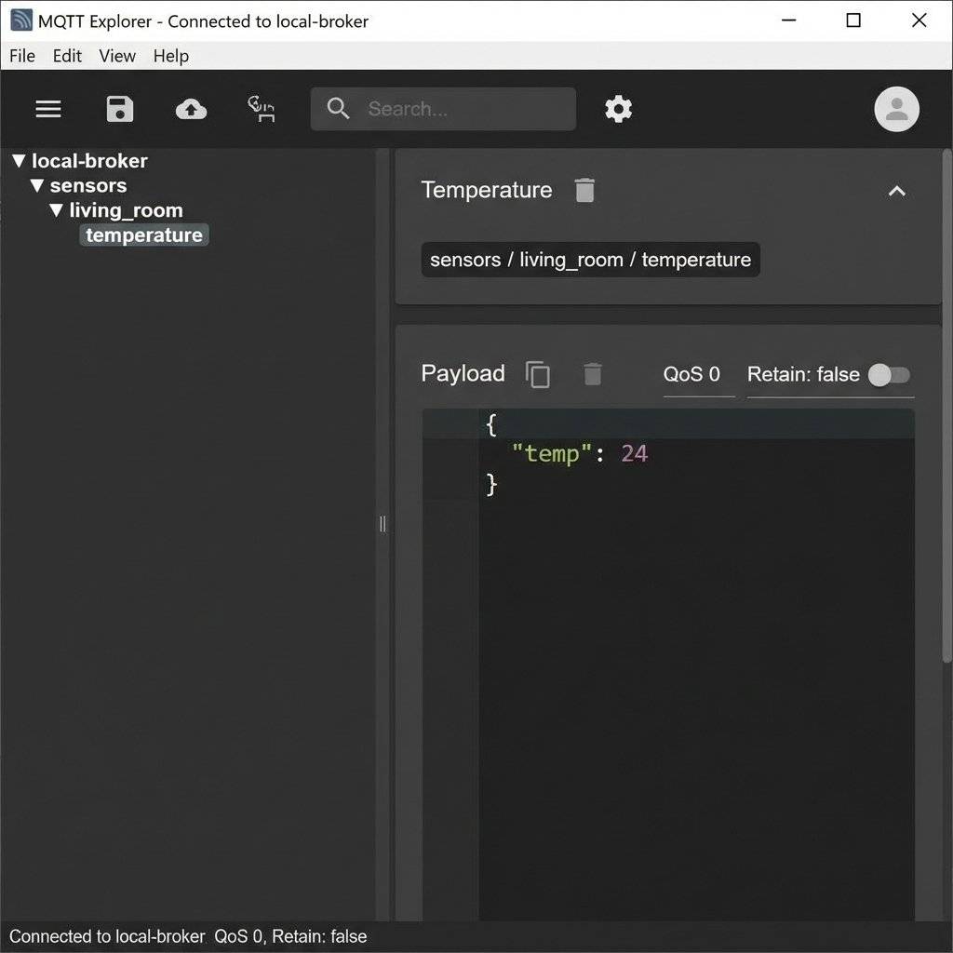Select the temperature node in the tree
Screen dimensions: 953x953
(143, 235)
